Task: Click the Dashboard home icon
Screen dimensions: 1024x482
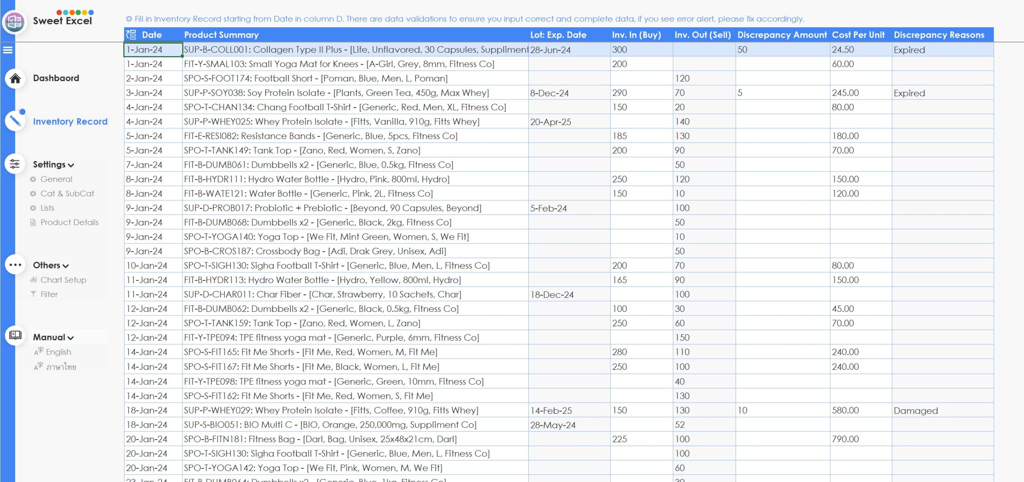Action: click(15, 78)
